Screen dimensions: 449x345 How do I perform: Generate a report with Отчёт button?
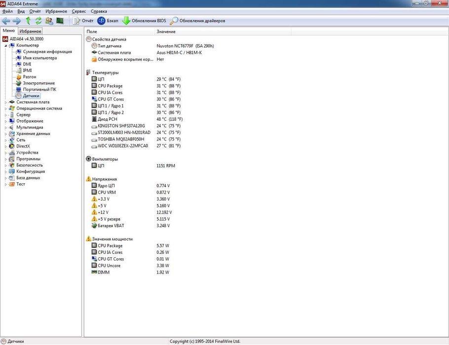pos(83,21)
